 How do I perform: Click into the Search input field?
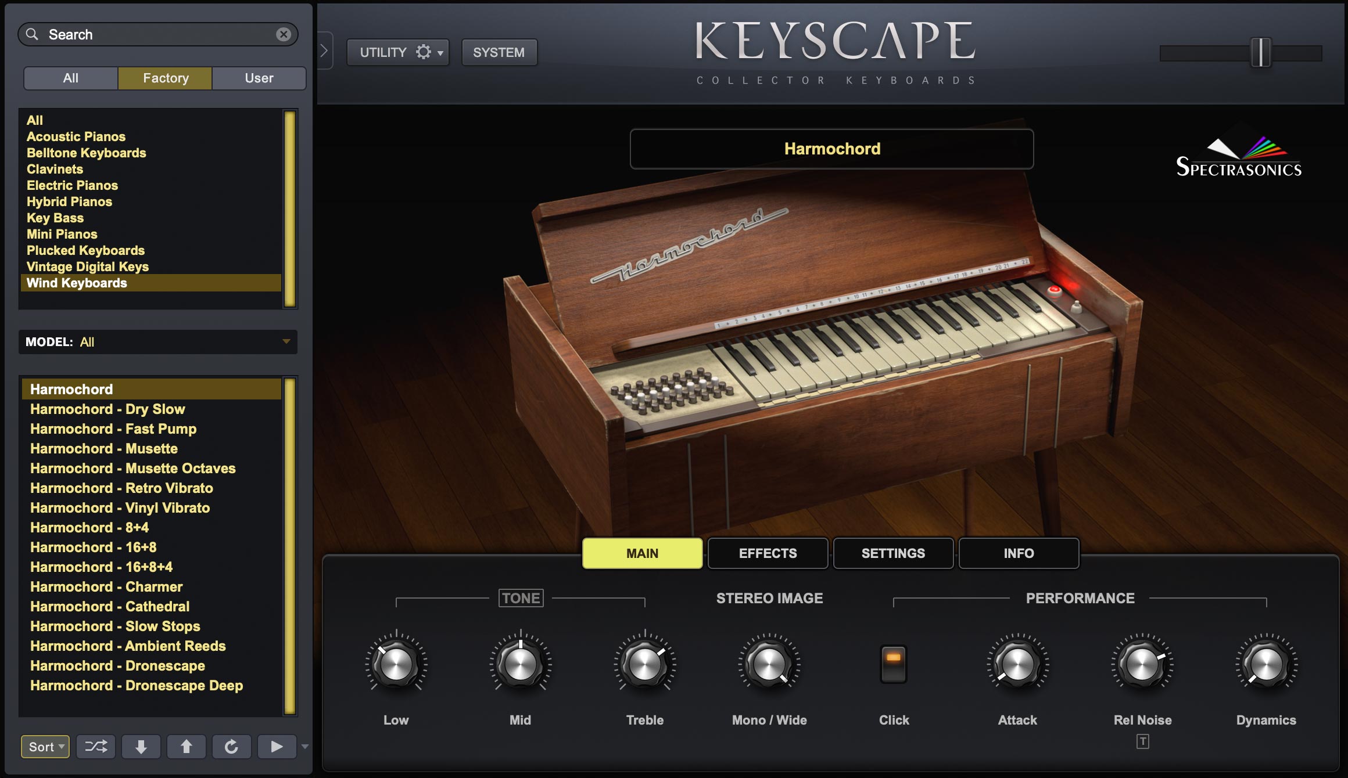[158, 34]
